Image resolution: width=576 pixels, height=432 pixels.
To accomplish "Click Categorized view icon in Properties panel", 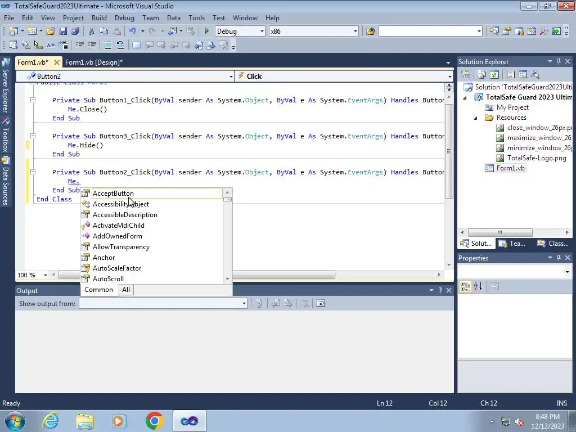I will tap(465, 286).
